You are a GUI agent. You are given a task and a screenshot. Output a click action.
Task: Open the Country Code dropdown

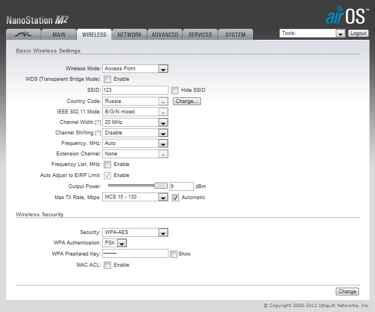pos(135,101)
